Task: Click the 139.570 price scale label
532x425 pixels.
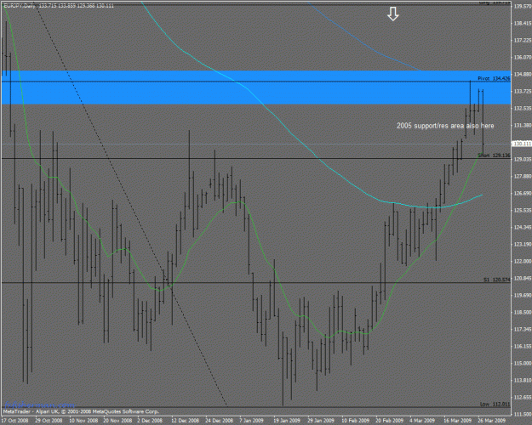Action: 523,6
